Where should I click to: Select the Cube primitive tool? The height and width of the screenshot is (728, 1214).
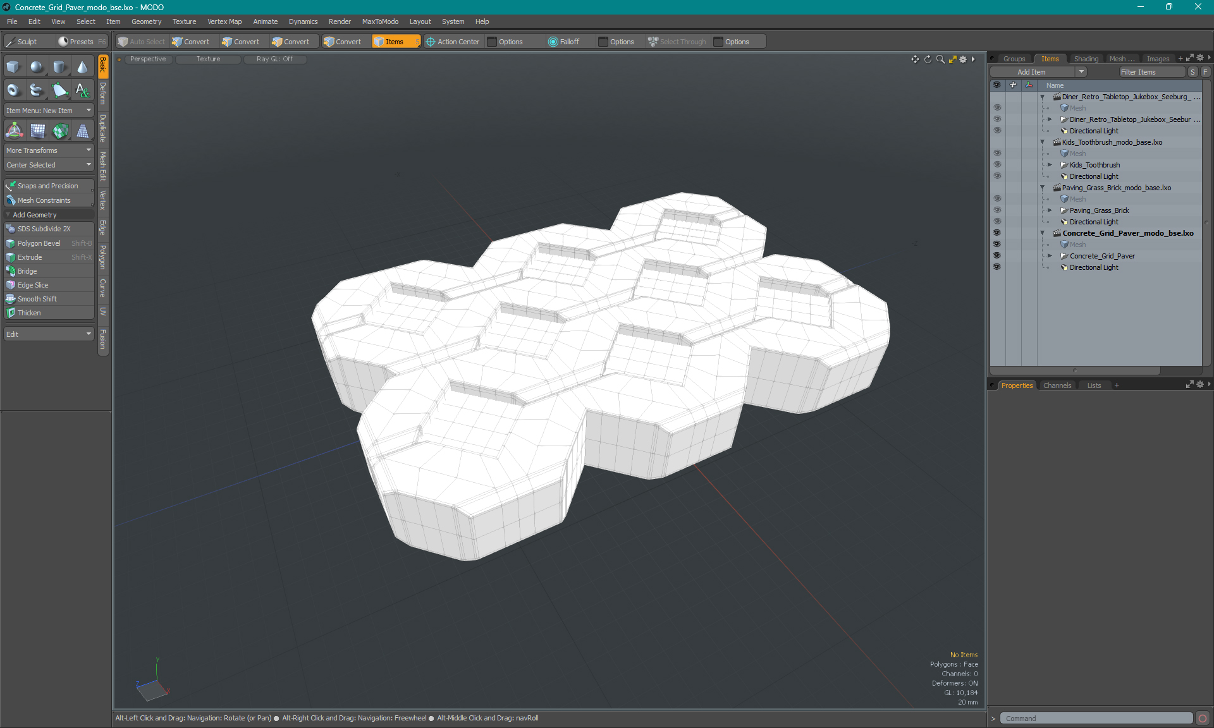point(14,67)
